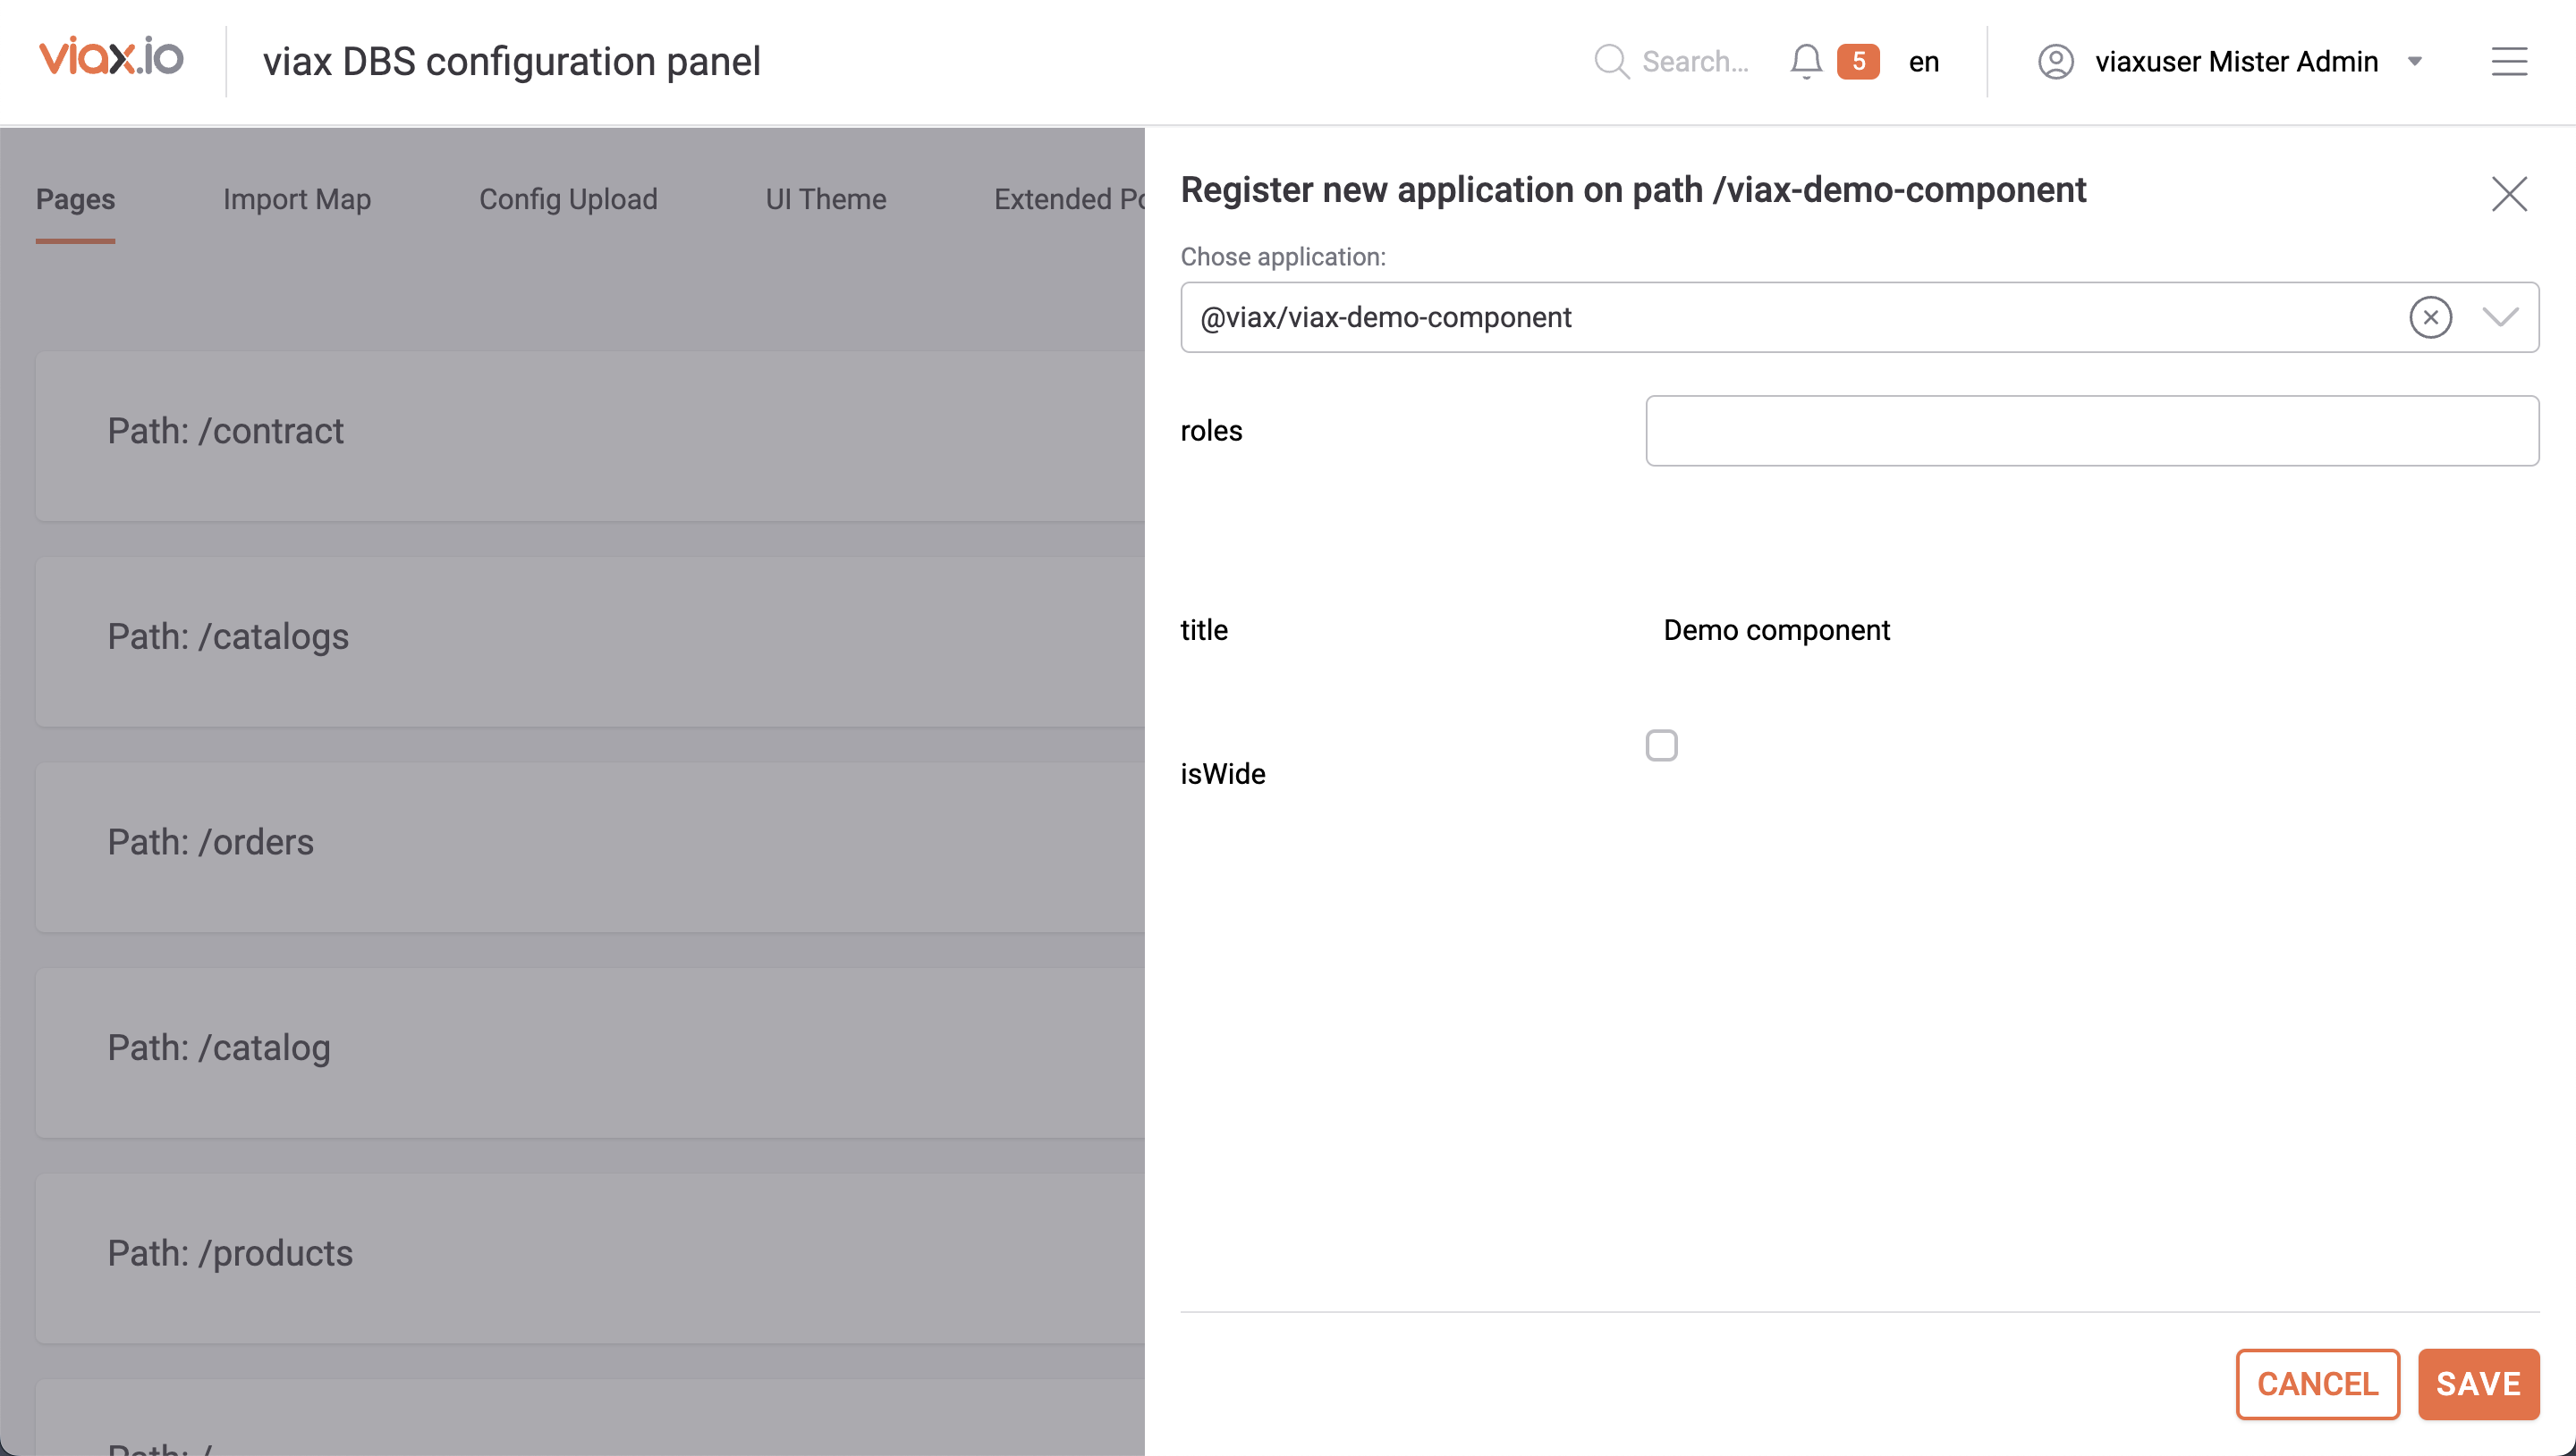This screenshot has width=2576, height=1456.
Task: Select the Path: /contract card
Action: click(590, 435)
